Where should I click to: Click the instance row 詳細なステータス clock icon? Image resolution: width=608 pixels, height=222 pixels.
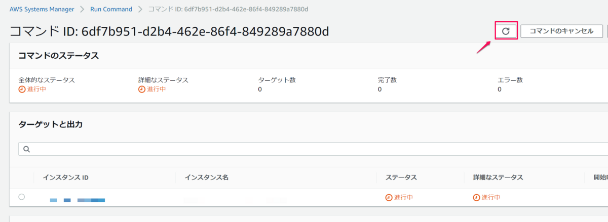pyautogui.click(x=476, y=197)
